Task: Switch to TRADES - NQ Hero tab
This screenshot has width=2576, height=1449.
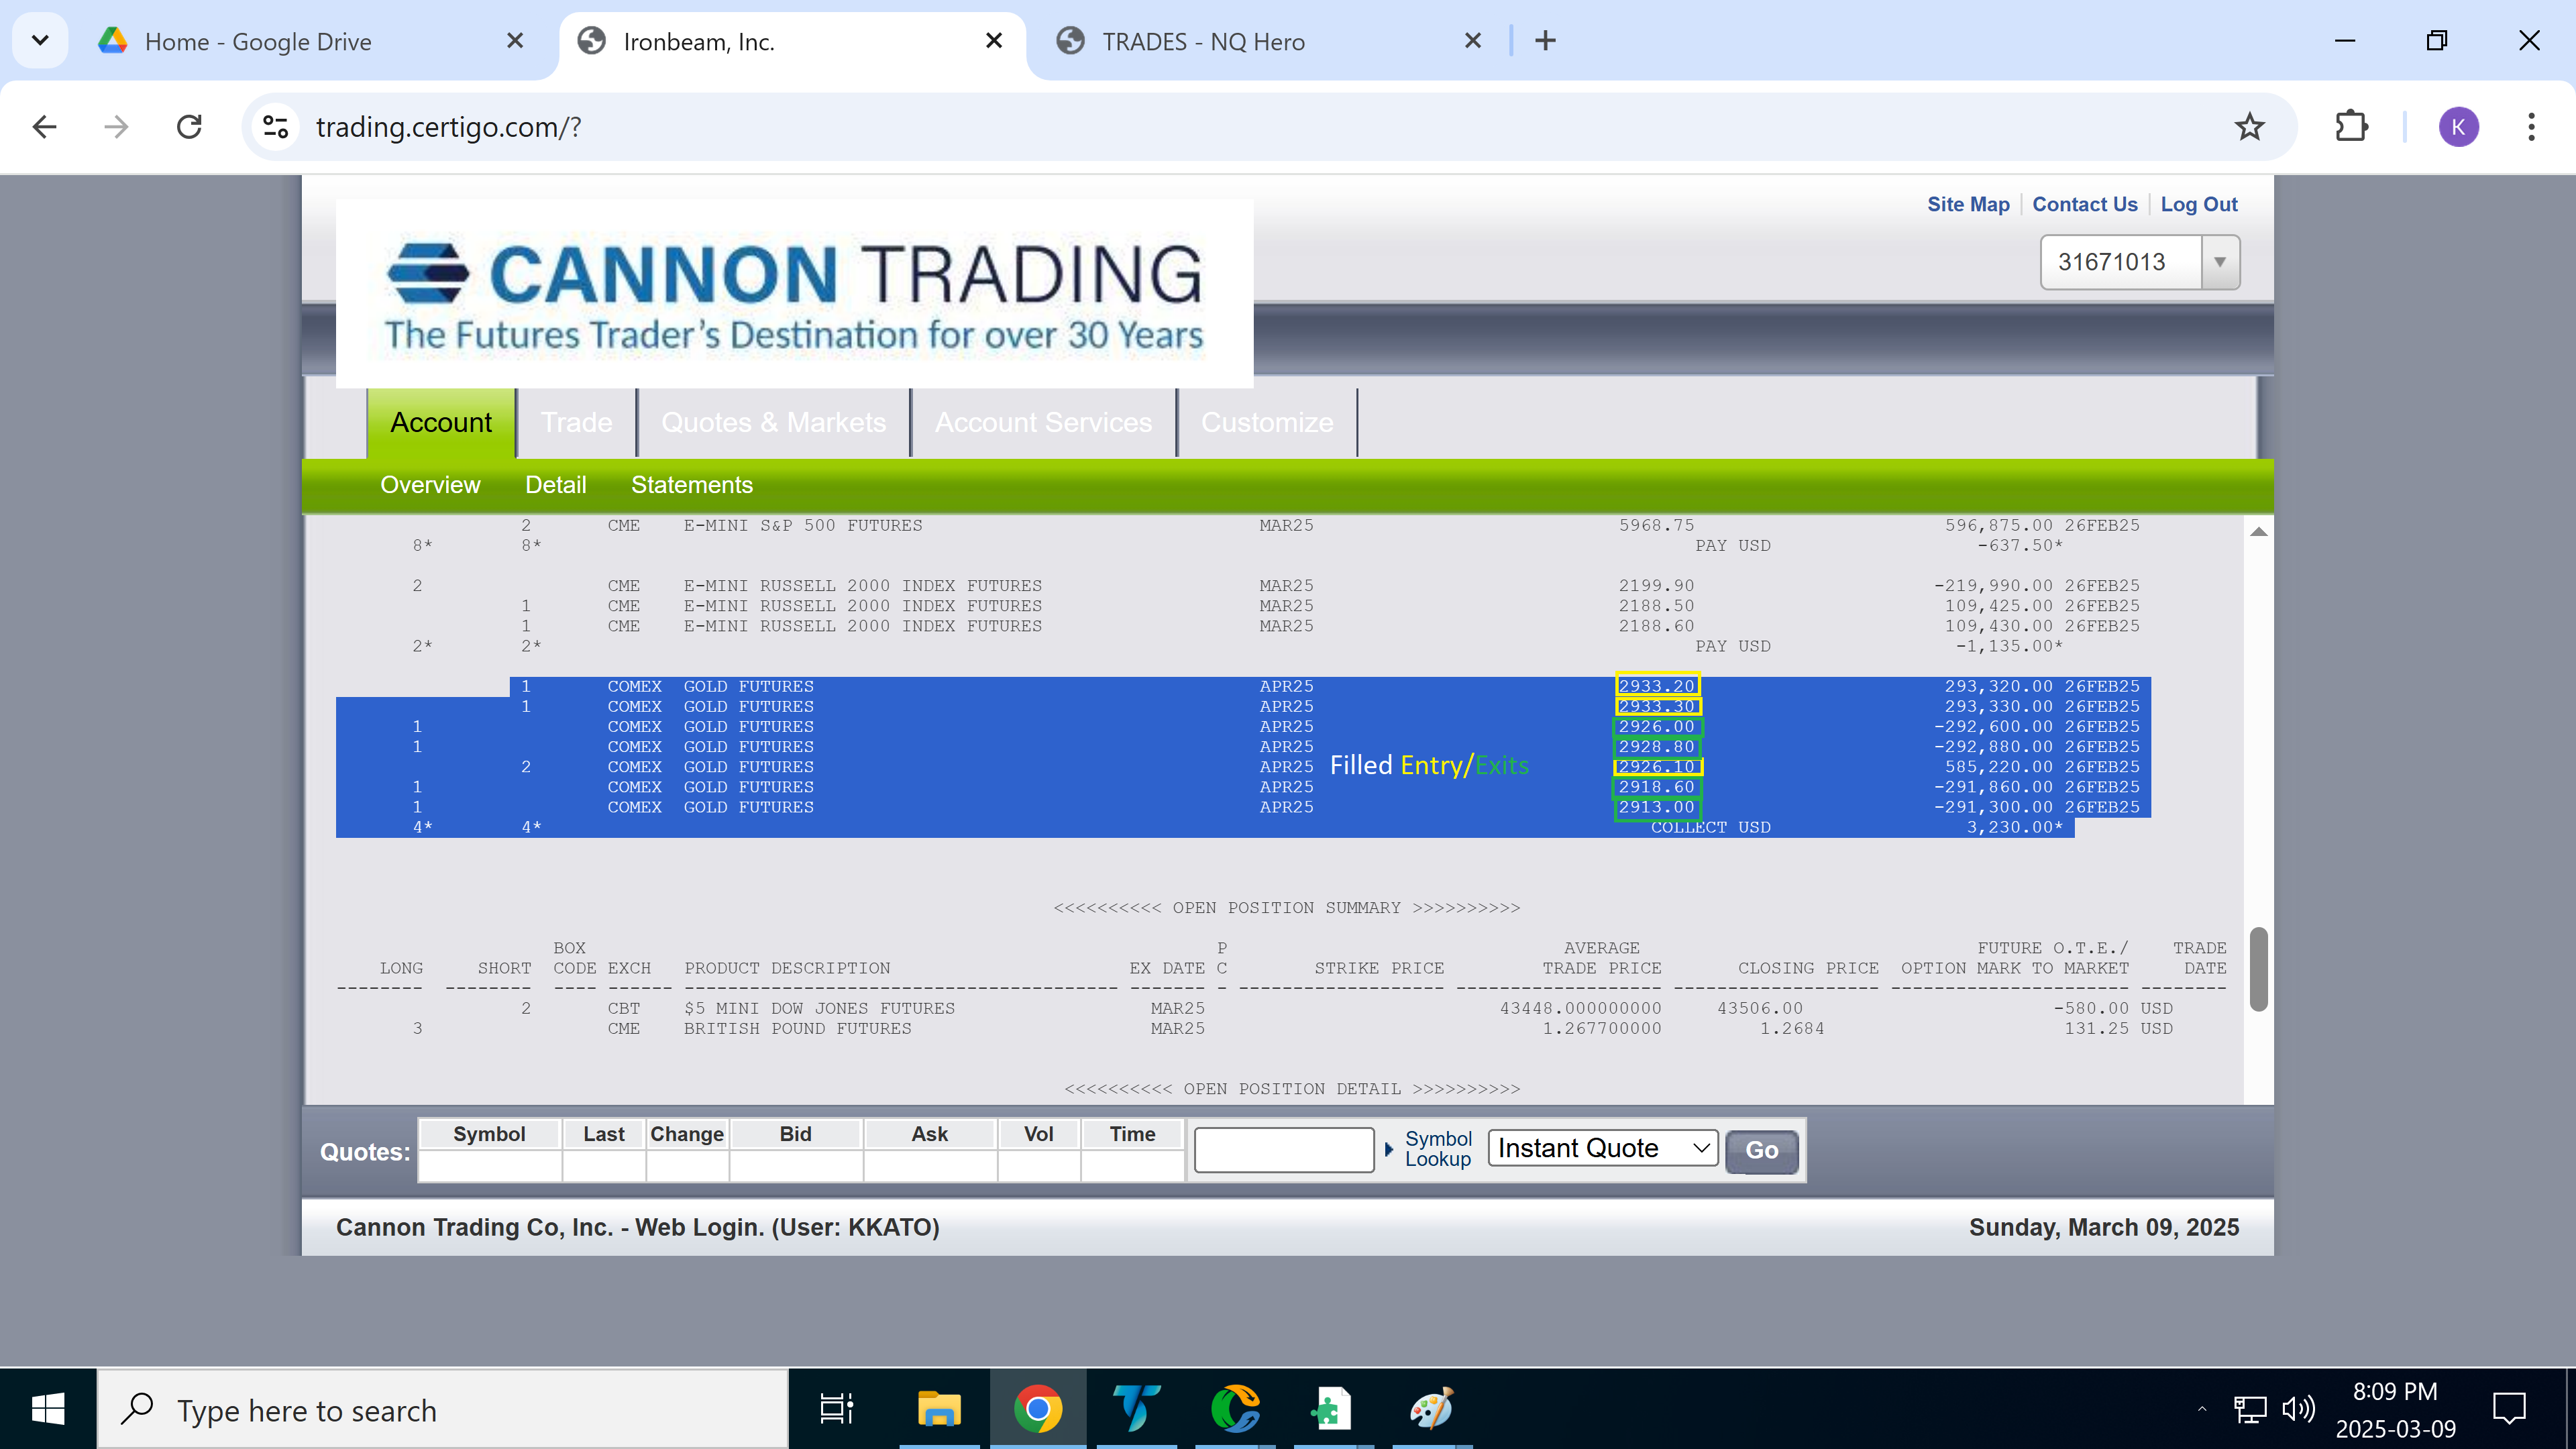Action: pyautogui.click(x=1203, y=41)
